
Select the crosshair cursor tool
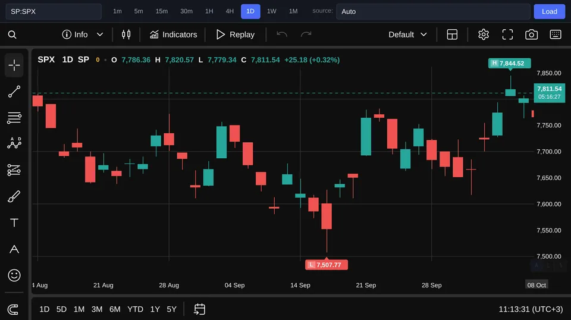click(14, 65)
